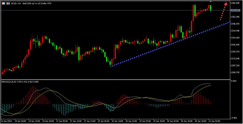
Task: Click the '14 Jun 04:00' time axis label
Action: (x=20, y=121)
